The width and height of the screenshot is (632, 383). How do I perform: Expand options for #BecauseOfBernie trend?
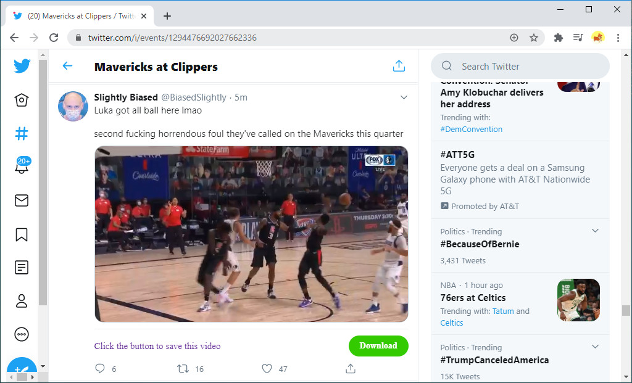pyautogui.click(x=595, y=231)
